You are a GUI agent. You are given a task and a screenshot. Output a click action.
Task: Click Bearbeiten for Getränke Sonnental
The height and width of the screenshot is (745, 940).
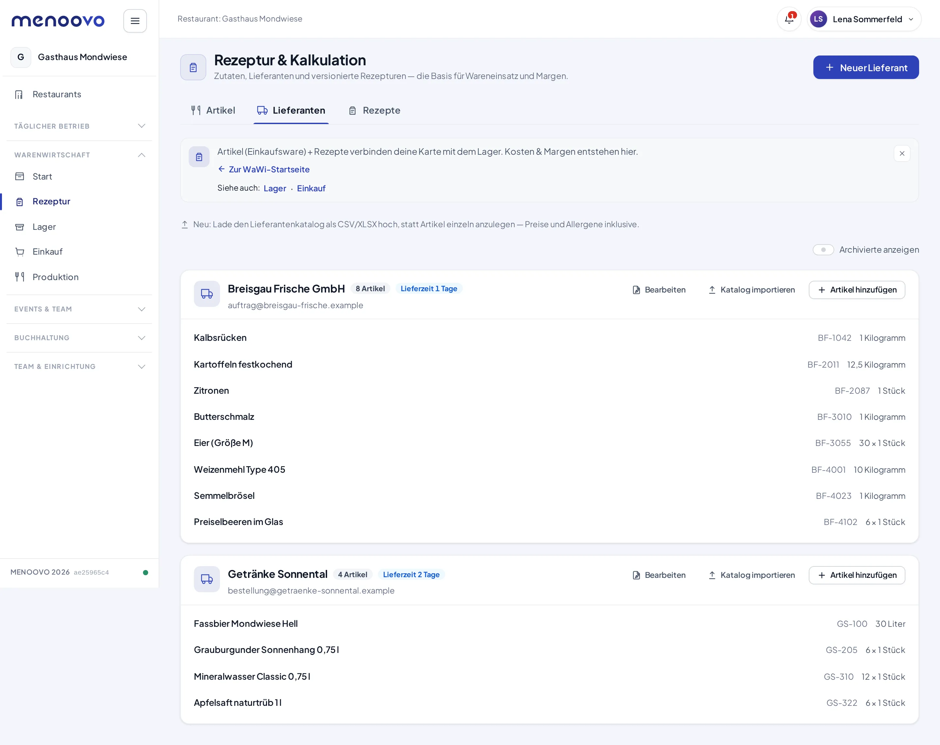[659, 575]
